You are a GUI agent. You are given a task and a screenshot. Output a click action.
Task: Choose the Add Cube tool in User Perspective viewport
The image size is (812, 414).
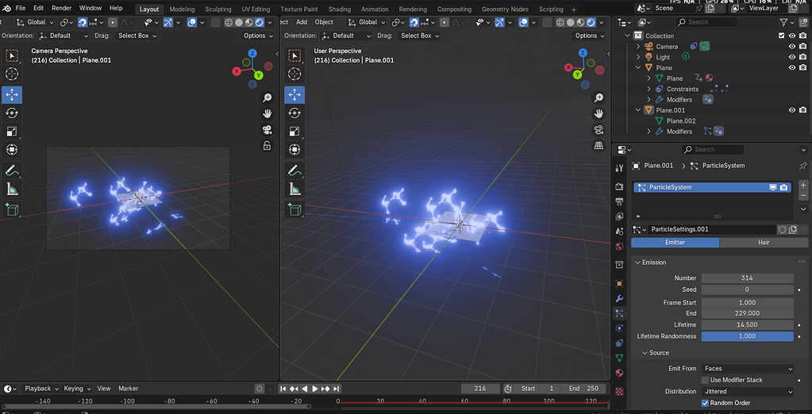294,209
